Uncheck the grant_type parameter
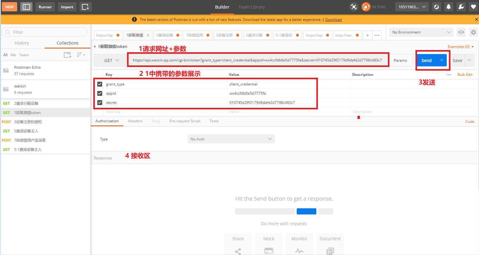 click(99, 84)
